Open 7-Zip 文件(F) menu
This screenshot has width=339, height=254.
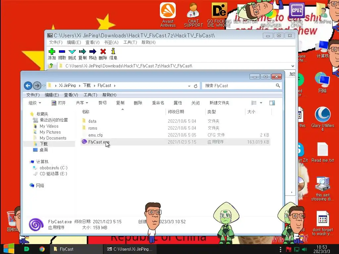pyautogui.click(x=56, y=42)
